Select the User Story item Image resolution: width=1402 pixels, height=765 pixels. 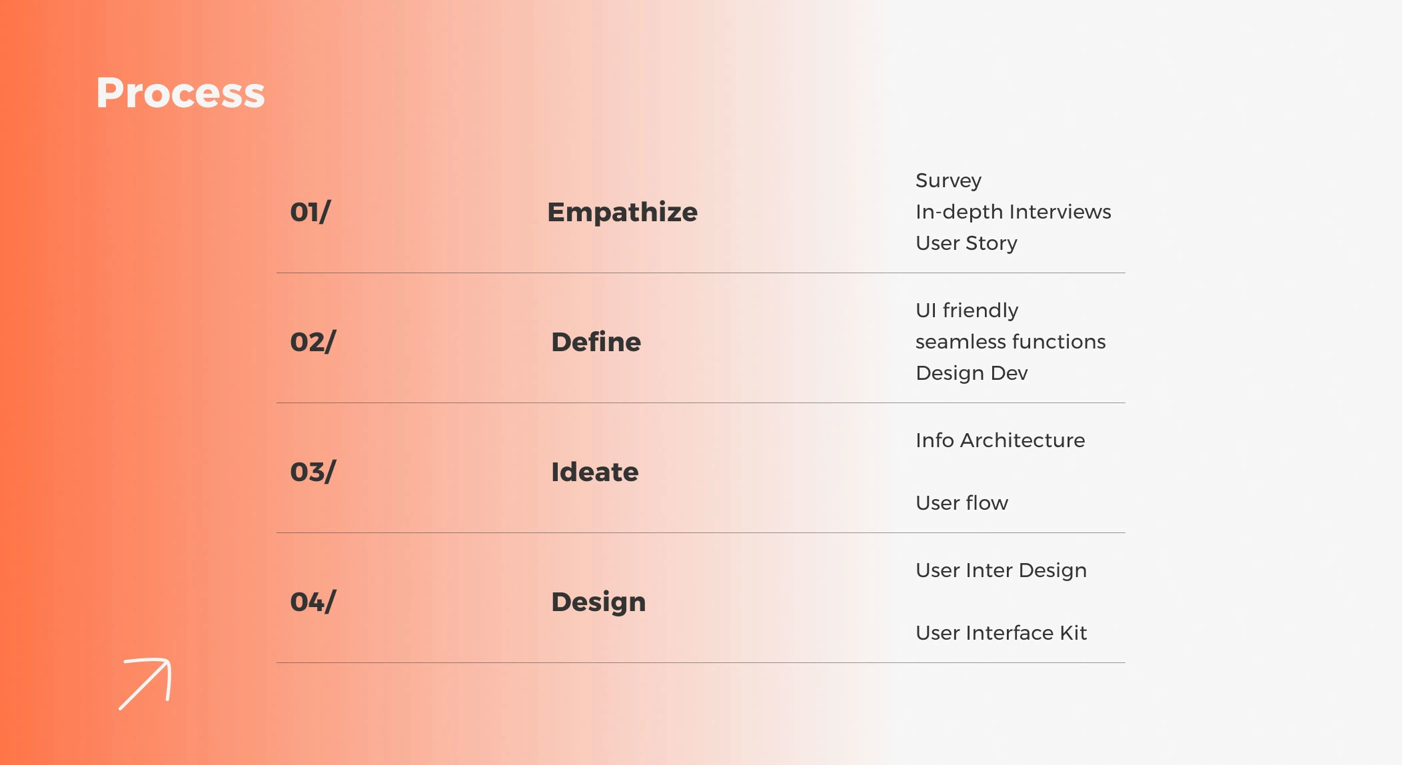point(966,243)
